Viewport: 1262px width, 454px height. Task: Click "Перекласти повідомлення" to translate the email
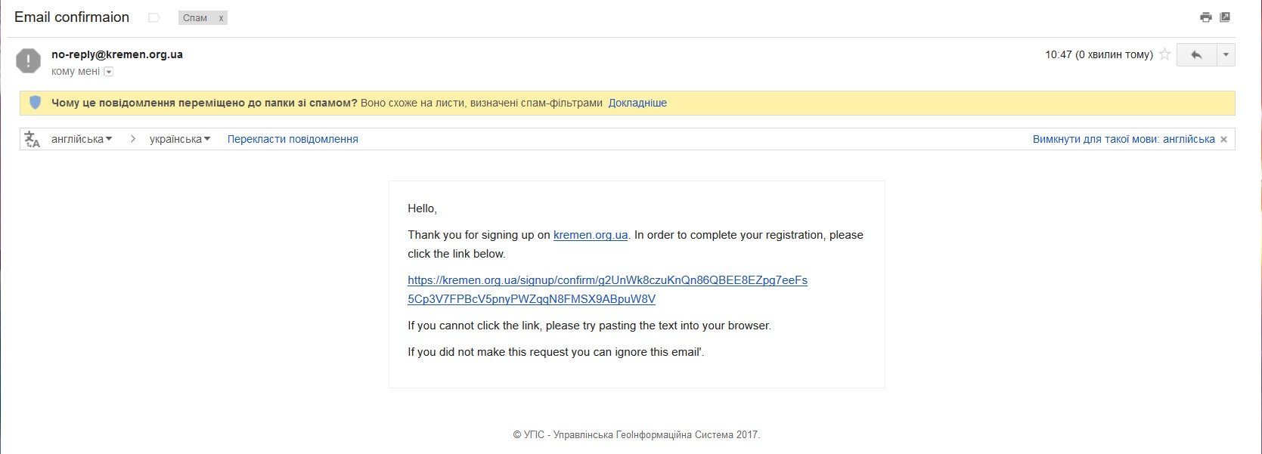[293, 139]
